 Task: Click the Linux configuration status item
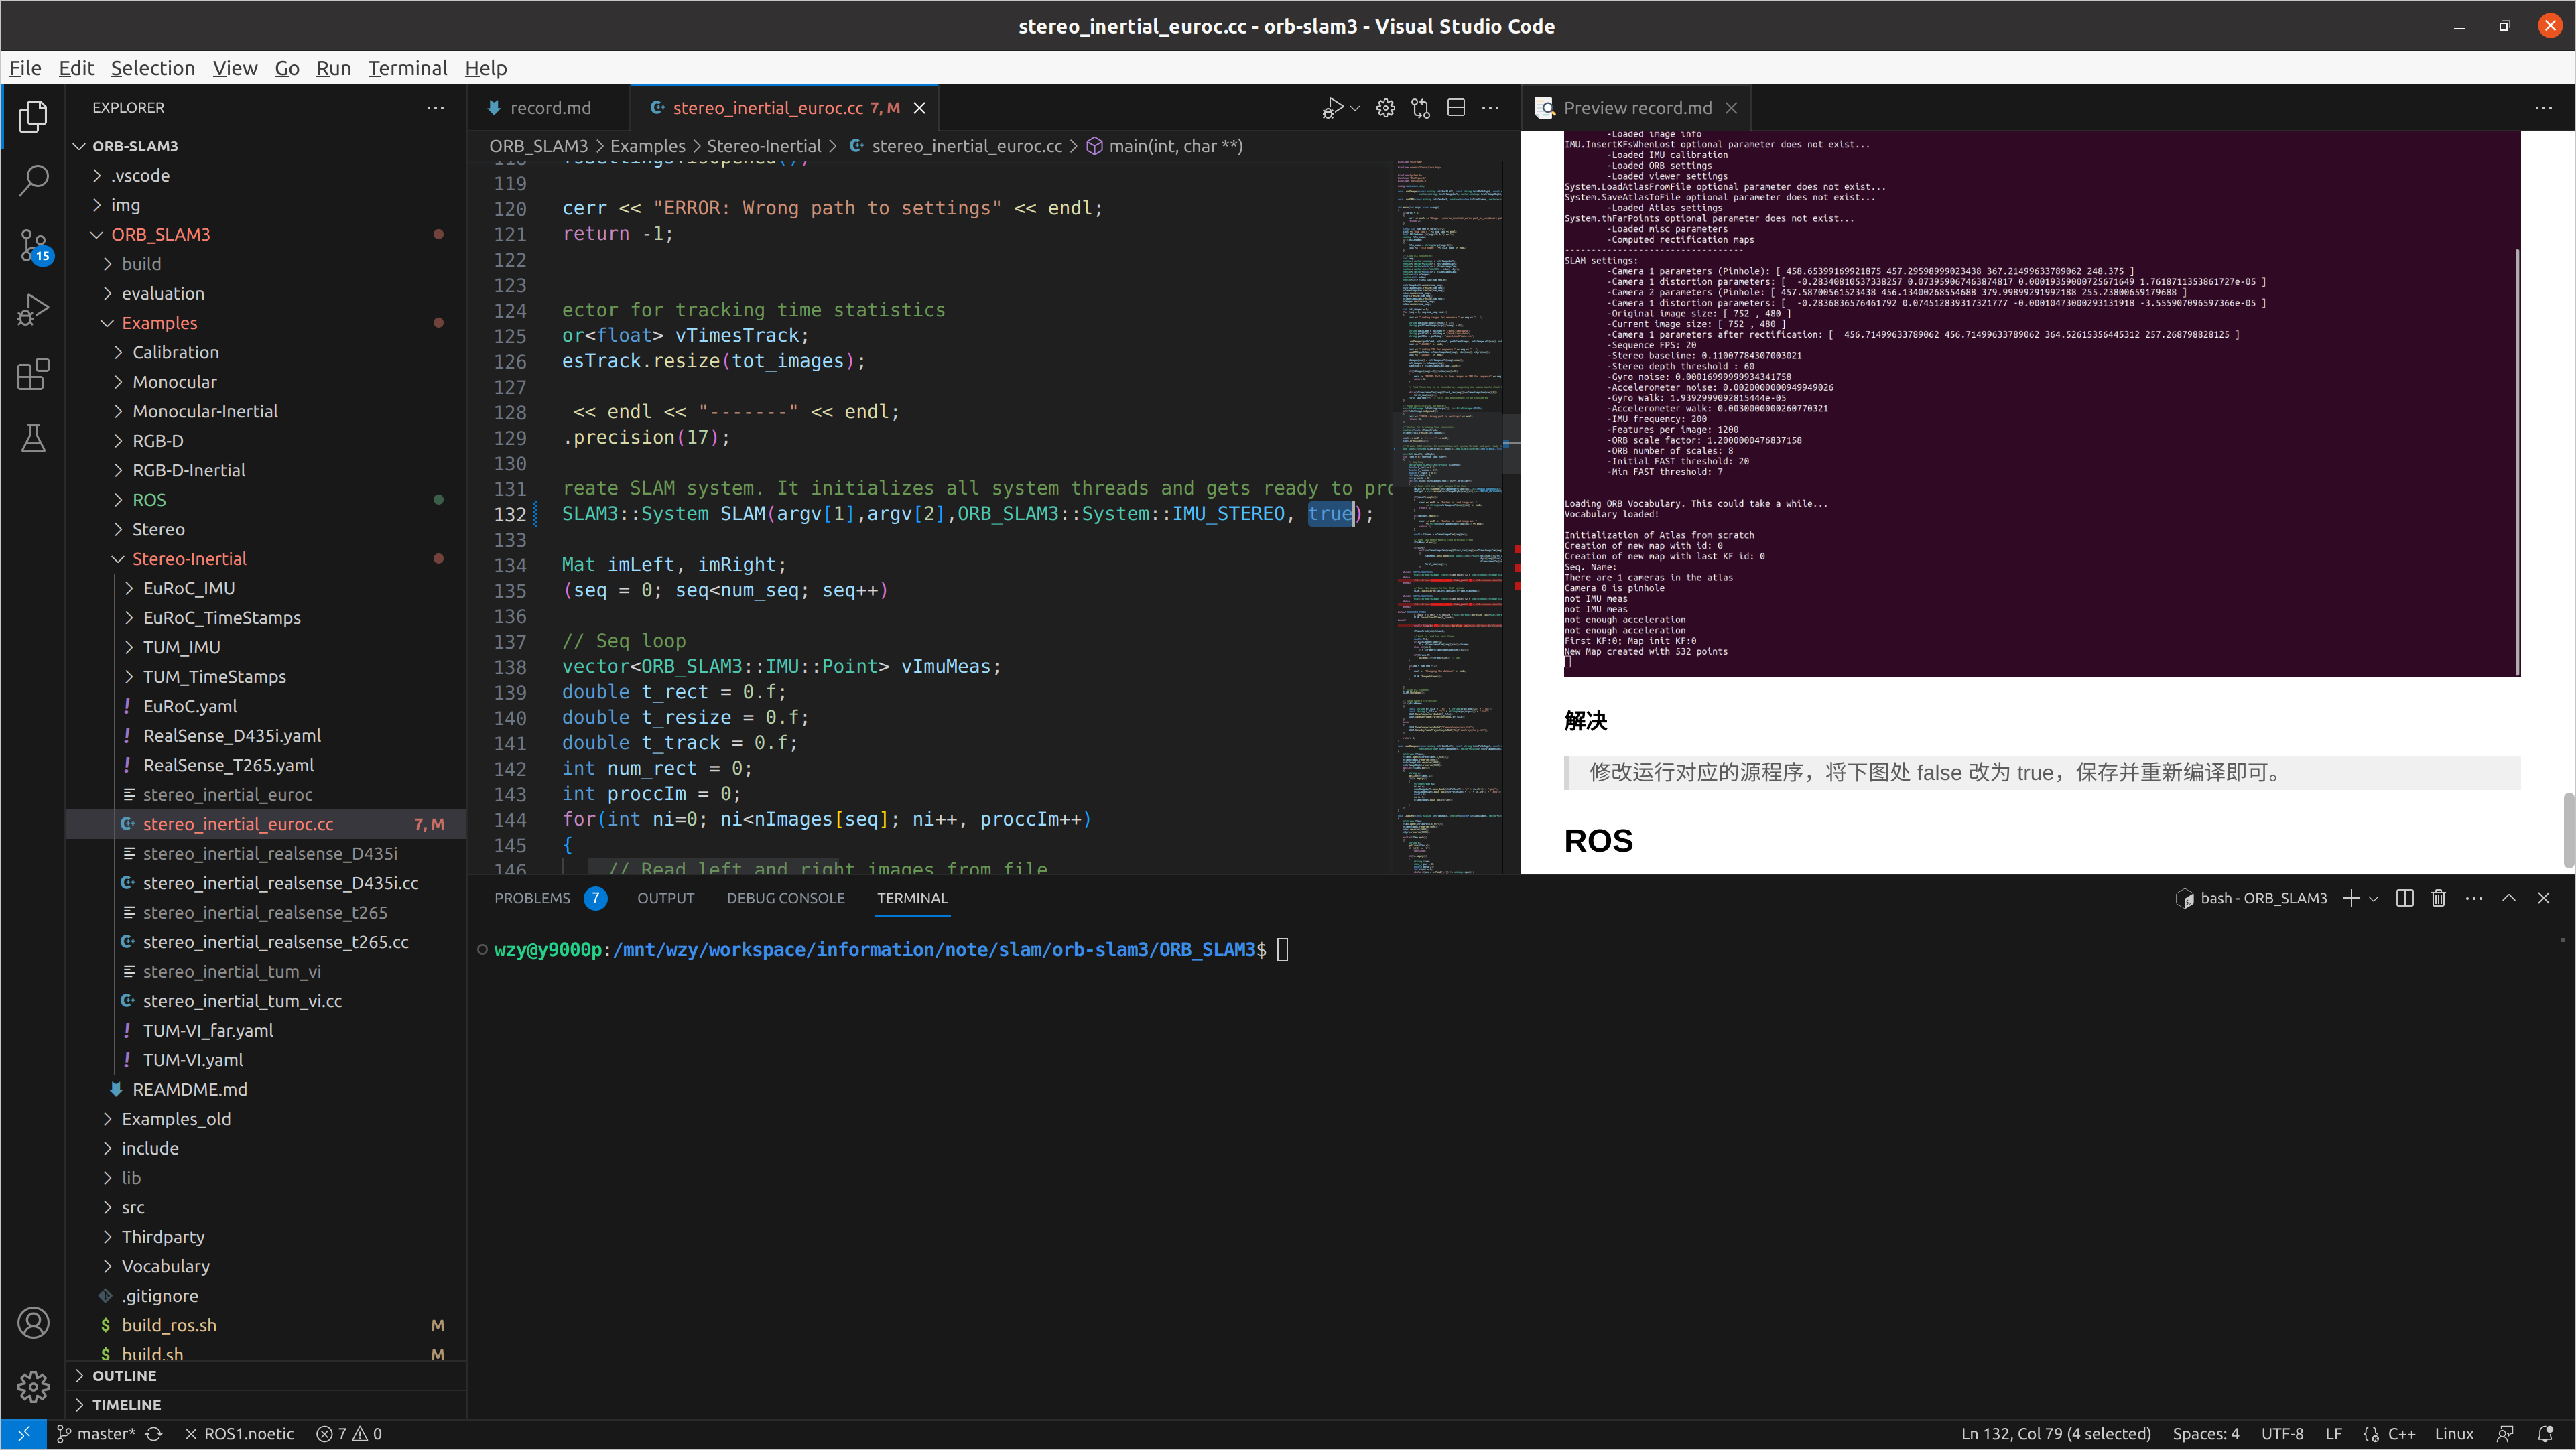tap(2454, 1434)
